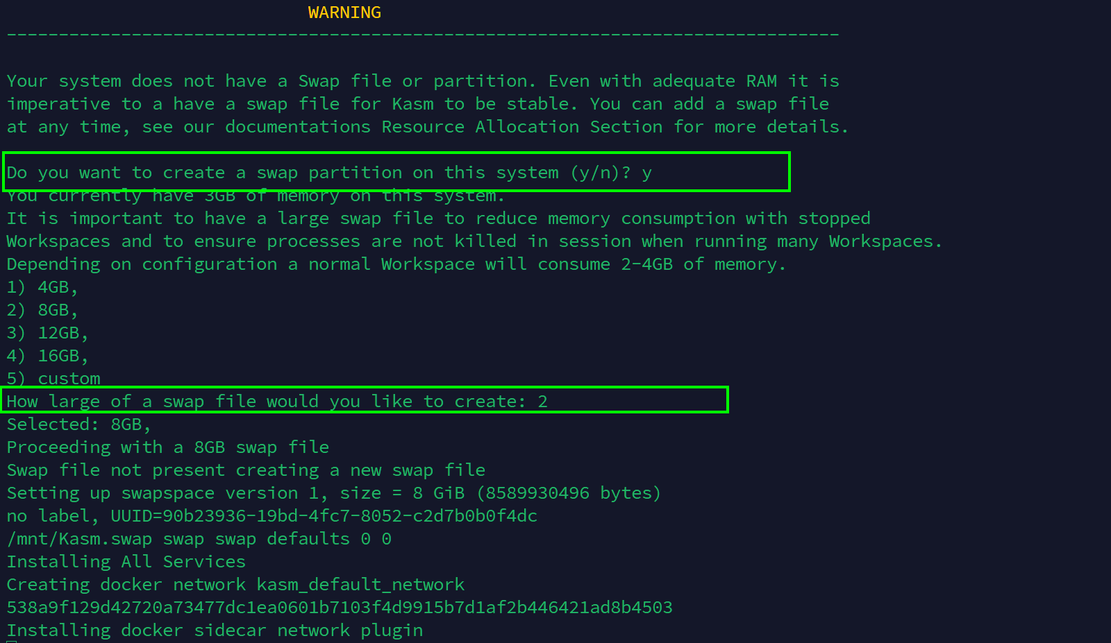Click the 8589930496 bytes size value
The image size is (1111, 643).
coord(536,493)
